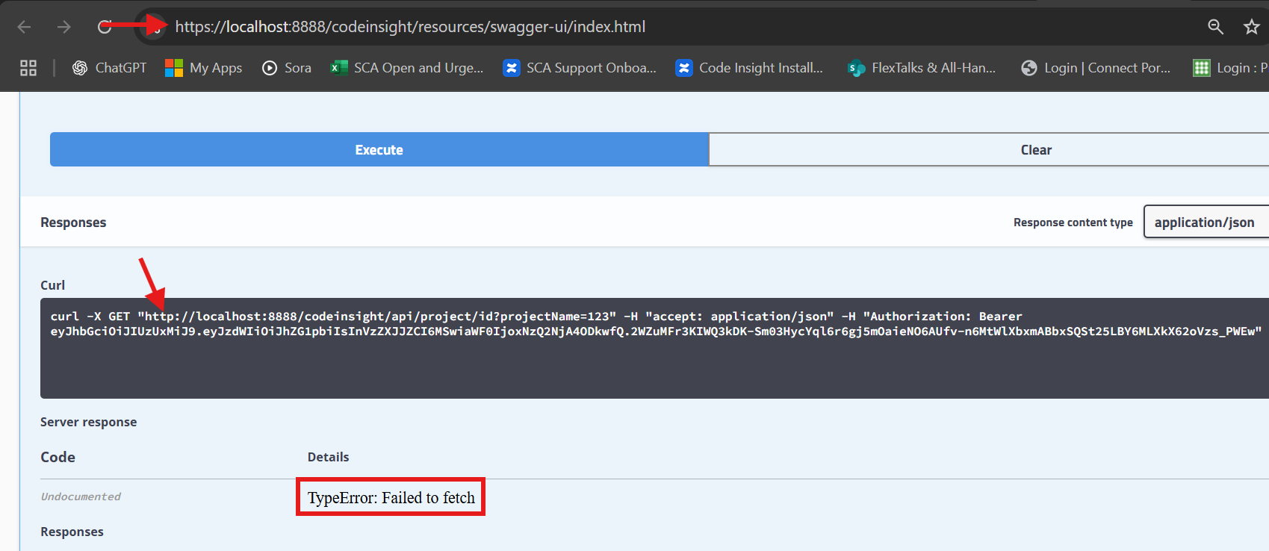
Task: Open the apps grid icon in bookmarks bar
Action: pos(28,68)
